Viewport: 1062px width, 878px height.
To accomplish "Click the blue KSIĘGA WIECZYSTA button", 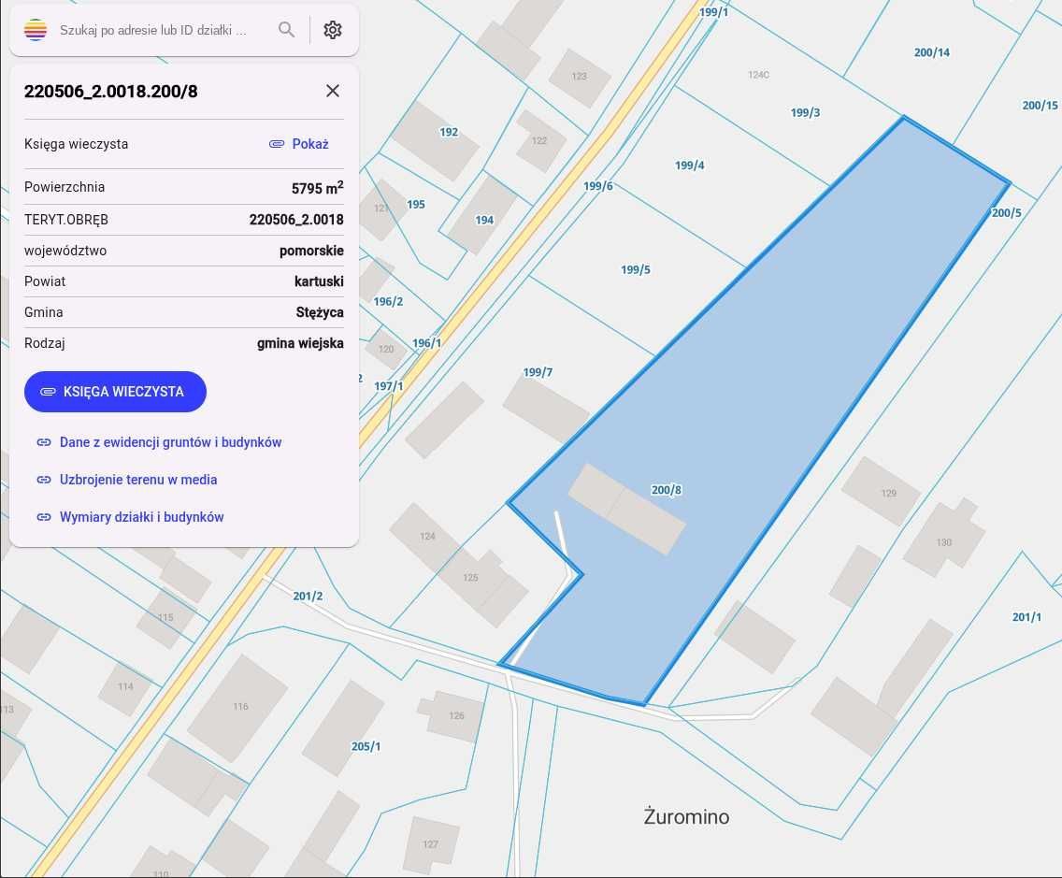I will click(x=115, y=392).
